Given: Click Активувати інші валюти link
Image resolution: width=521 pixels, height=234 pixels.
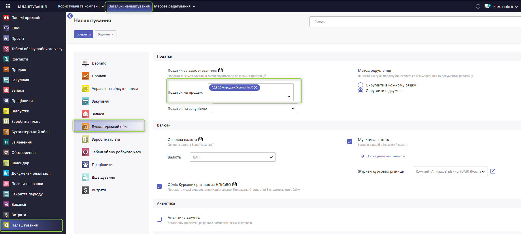Looking at the screenshot, I should 386,156.
